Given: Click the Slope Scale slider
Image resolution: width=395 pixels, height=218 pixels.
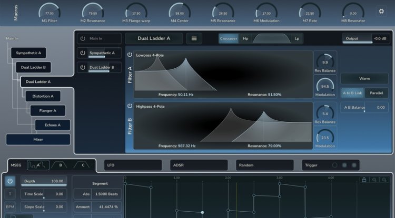Looking at the screenshot, I should click(x=44, y=206).
